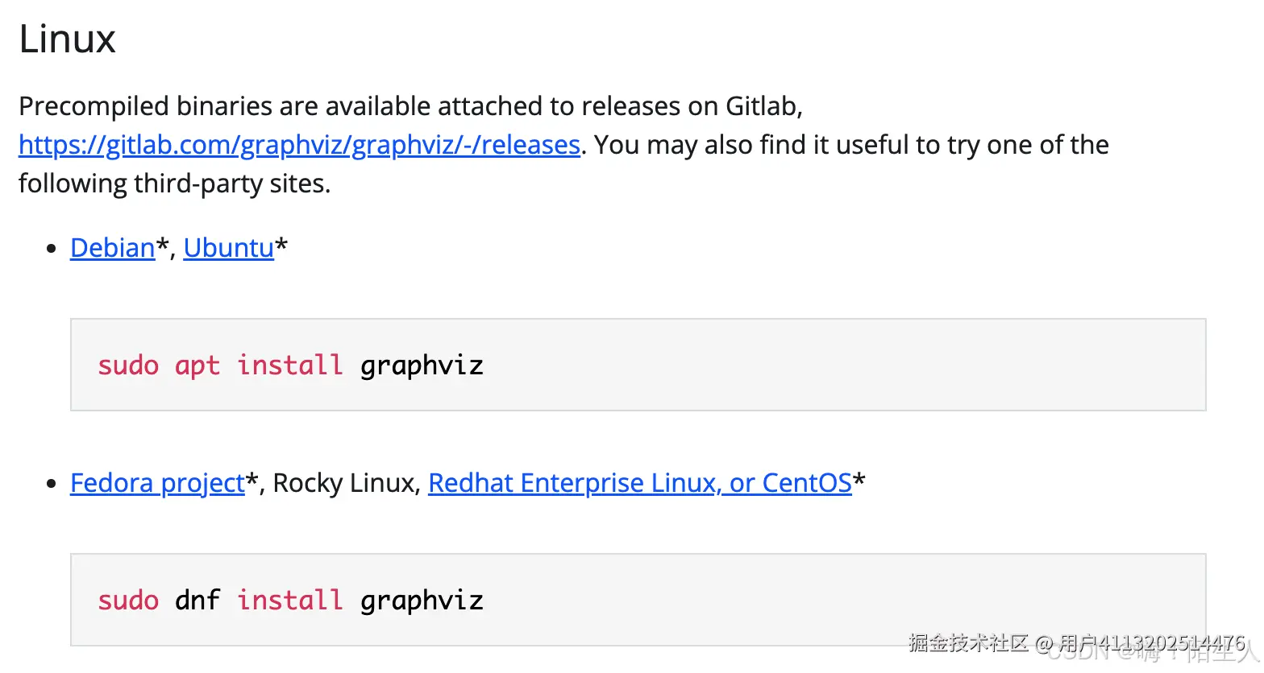Viewport: 1264px width, 673px height.
Task: Open Redhat Enterprise Linux, or CentOS link
Action: [x=639, y=483]
